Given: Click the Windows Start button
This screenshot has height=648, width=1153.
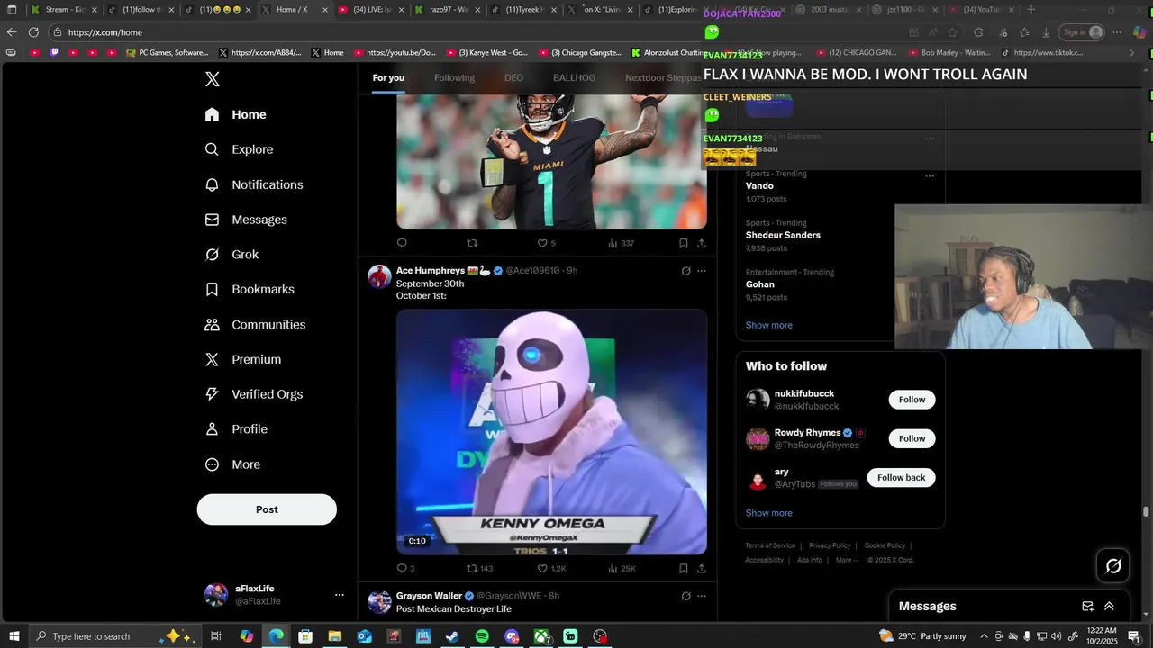Looking at the screenshot, I should pos(14,636).
